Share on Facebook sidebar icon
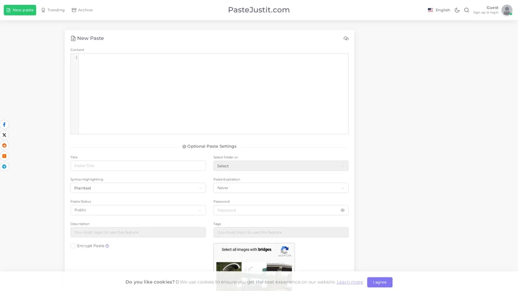This screenshot has height=291, width=518. [4, 124]
